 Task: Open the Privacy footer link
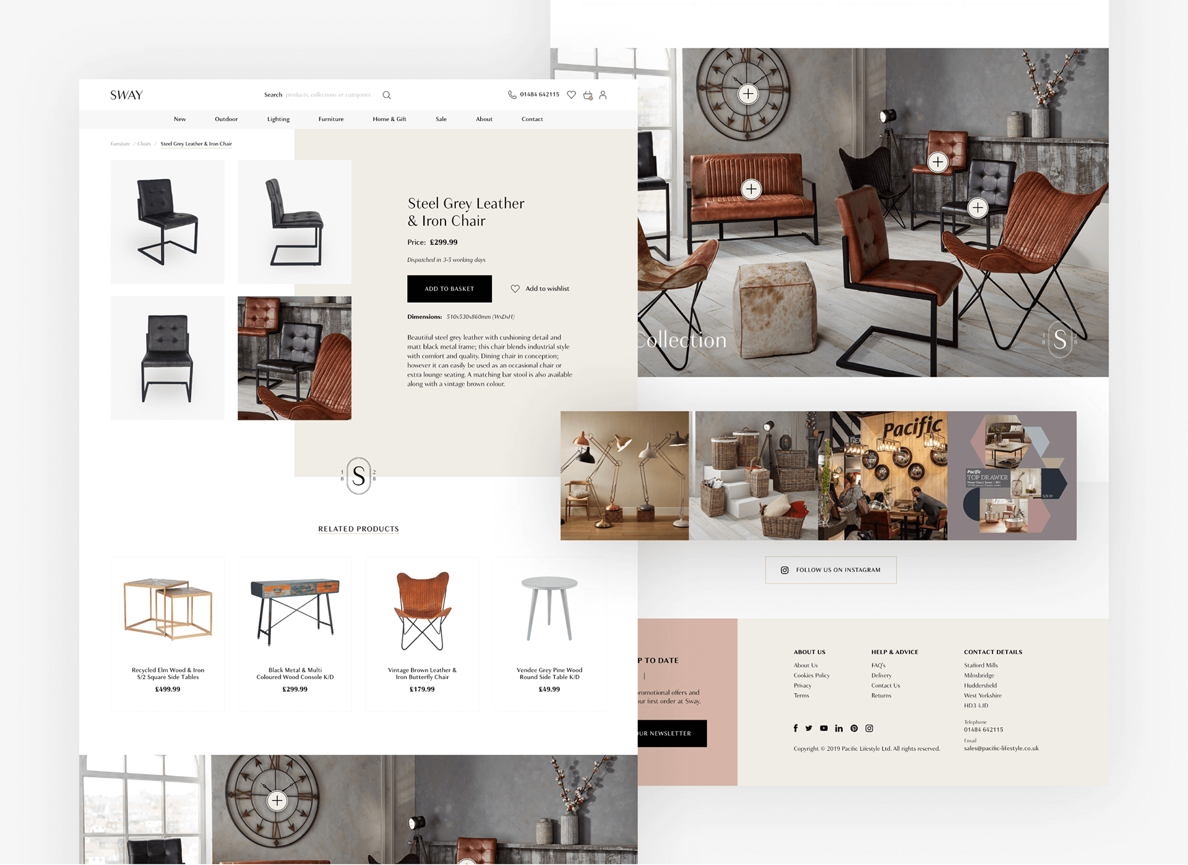click(802, 685)
